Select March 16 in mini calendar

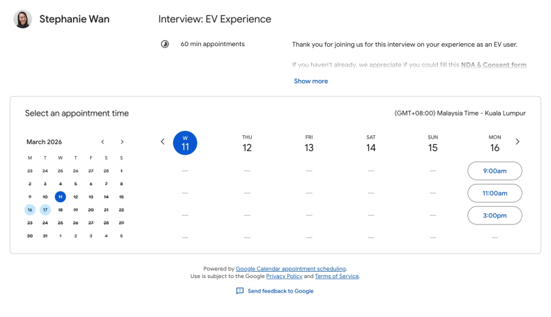[x=30, y=210]
